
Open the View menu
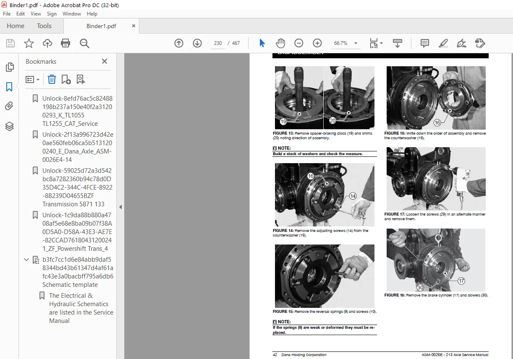pyautogui.click(x=36, y=14)
